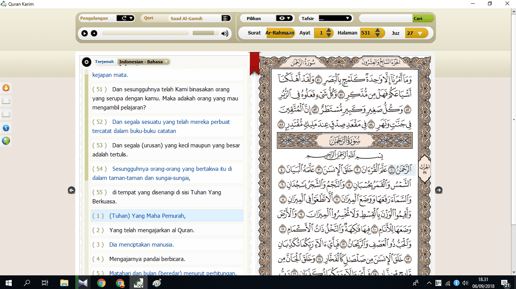Click the volume level slider
Image resolution: width=516 pixels, height=289 pixels.
(x=206, y=33)
